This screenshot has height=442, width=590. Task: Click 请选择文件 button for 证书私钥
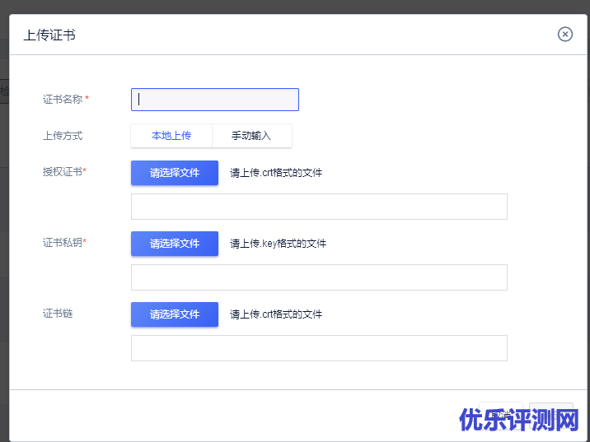[175, 244]
